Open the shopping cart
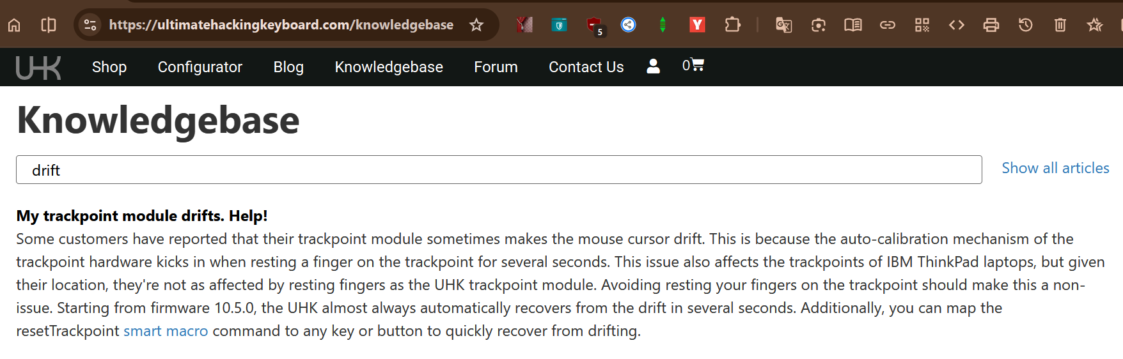 [x=693, y=65]
